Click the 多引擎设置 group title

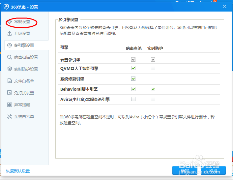click(x=68, y=20)
